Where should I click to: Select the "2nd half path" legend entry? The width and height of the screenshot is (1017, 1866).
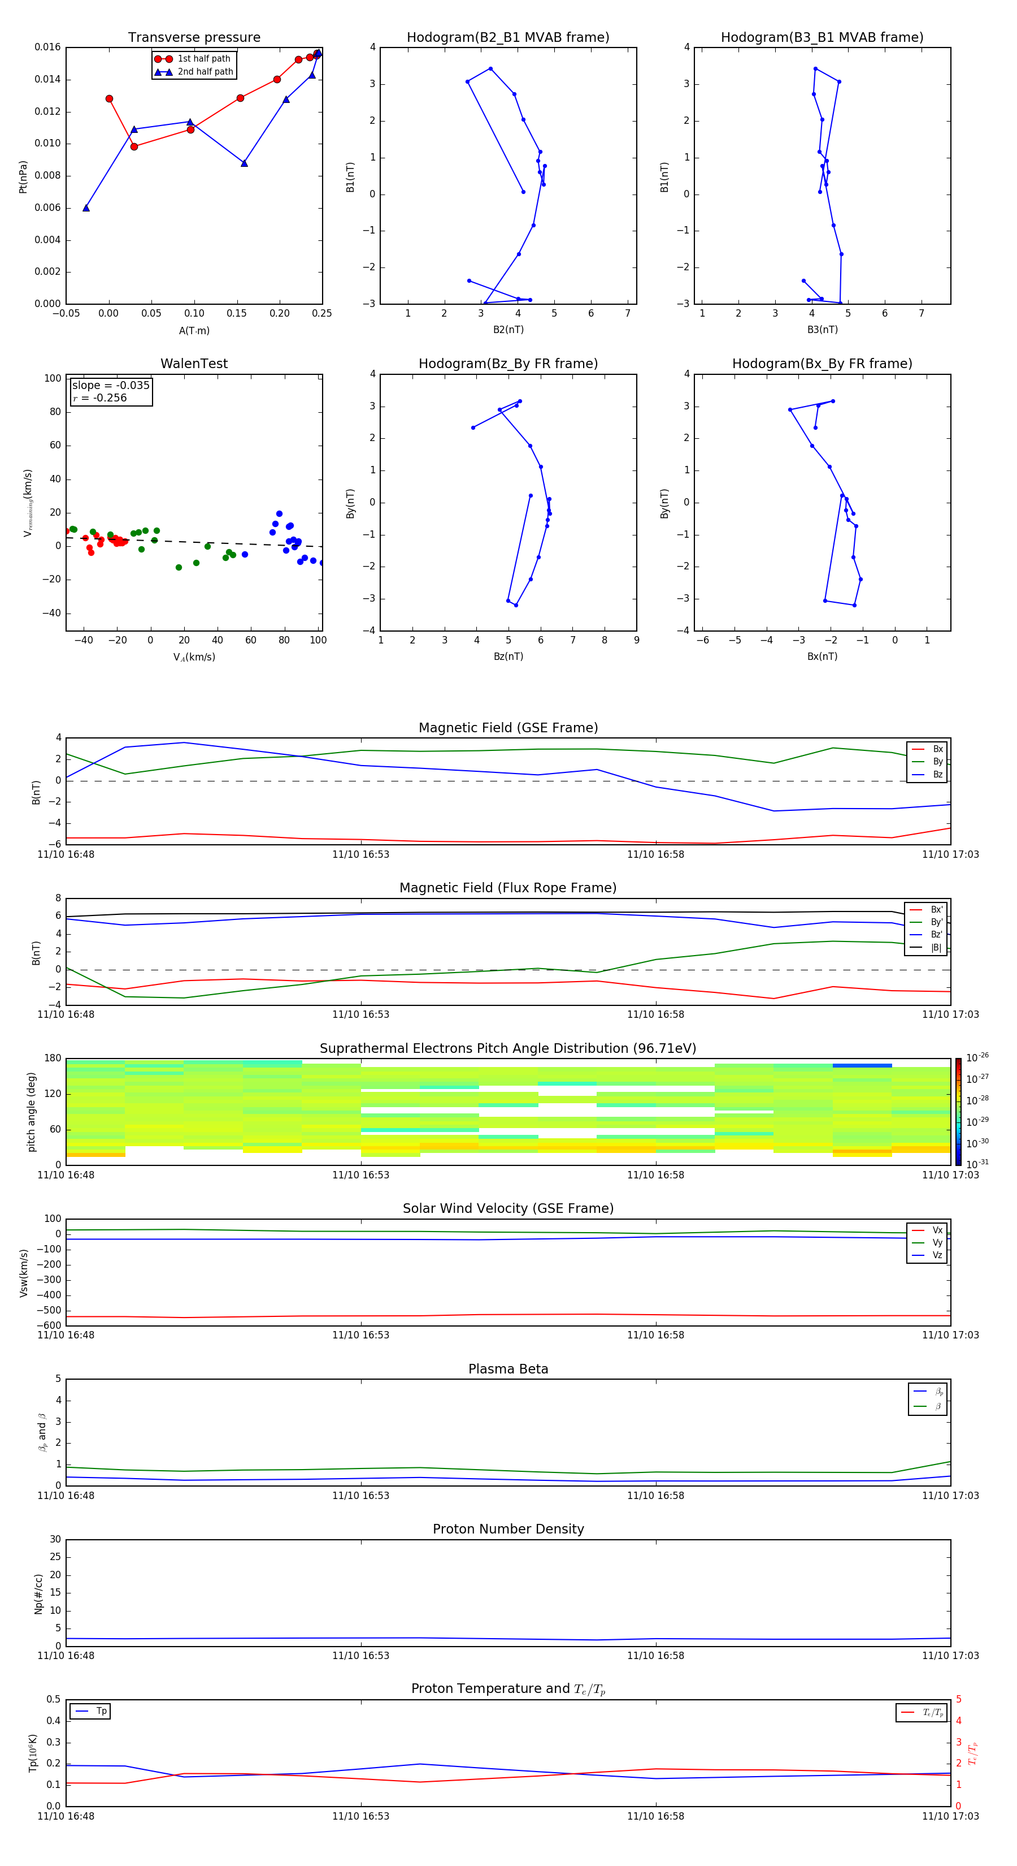click(193, 72)
